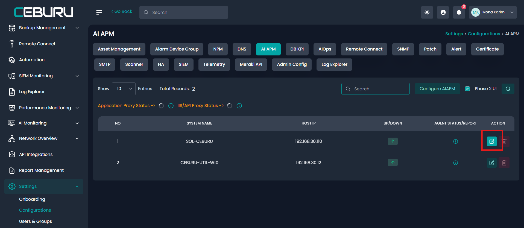The height and width of the screenshot is (228, 524).
Task: Click the Log Explorer sidebar icon
Action: coord(12,92)
